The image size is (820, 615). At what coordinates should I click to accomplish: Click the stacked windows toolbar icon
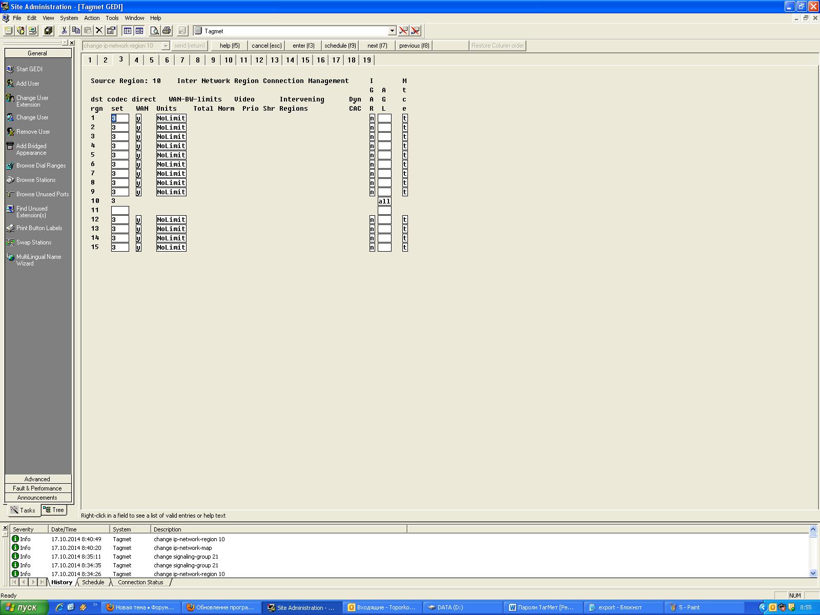tap(48, 31)
